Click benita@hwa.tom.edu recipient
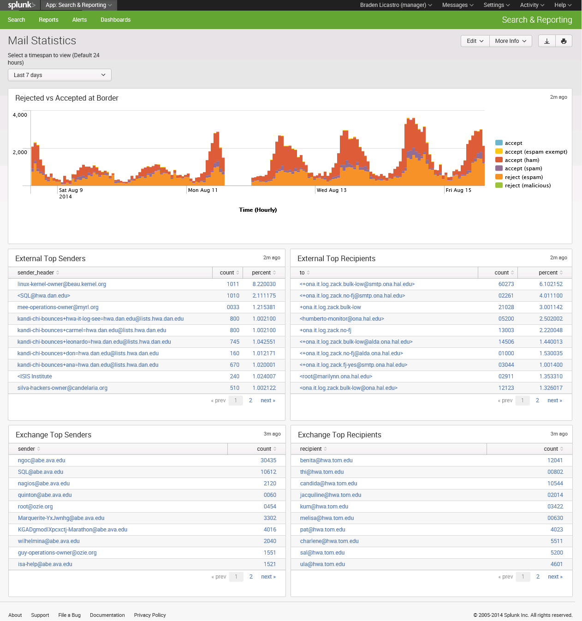Viewport: 582px width, 621px height. click(x=327, y=460)
